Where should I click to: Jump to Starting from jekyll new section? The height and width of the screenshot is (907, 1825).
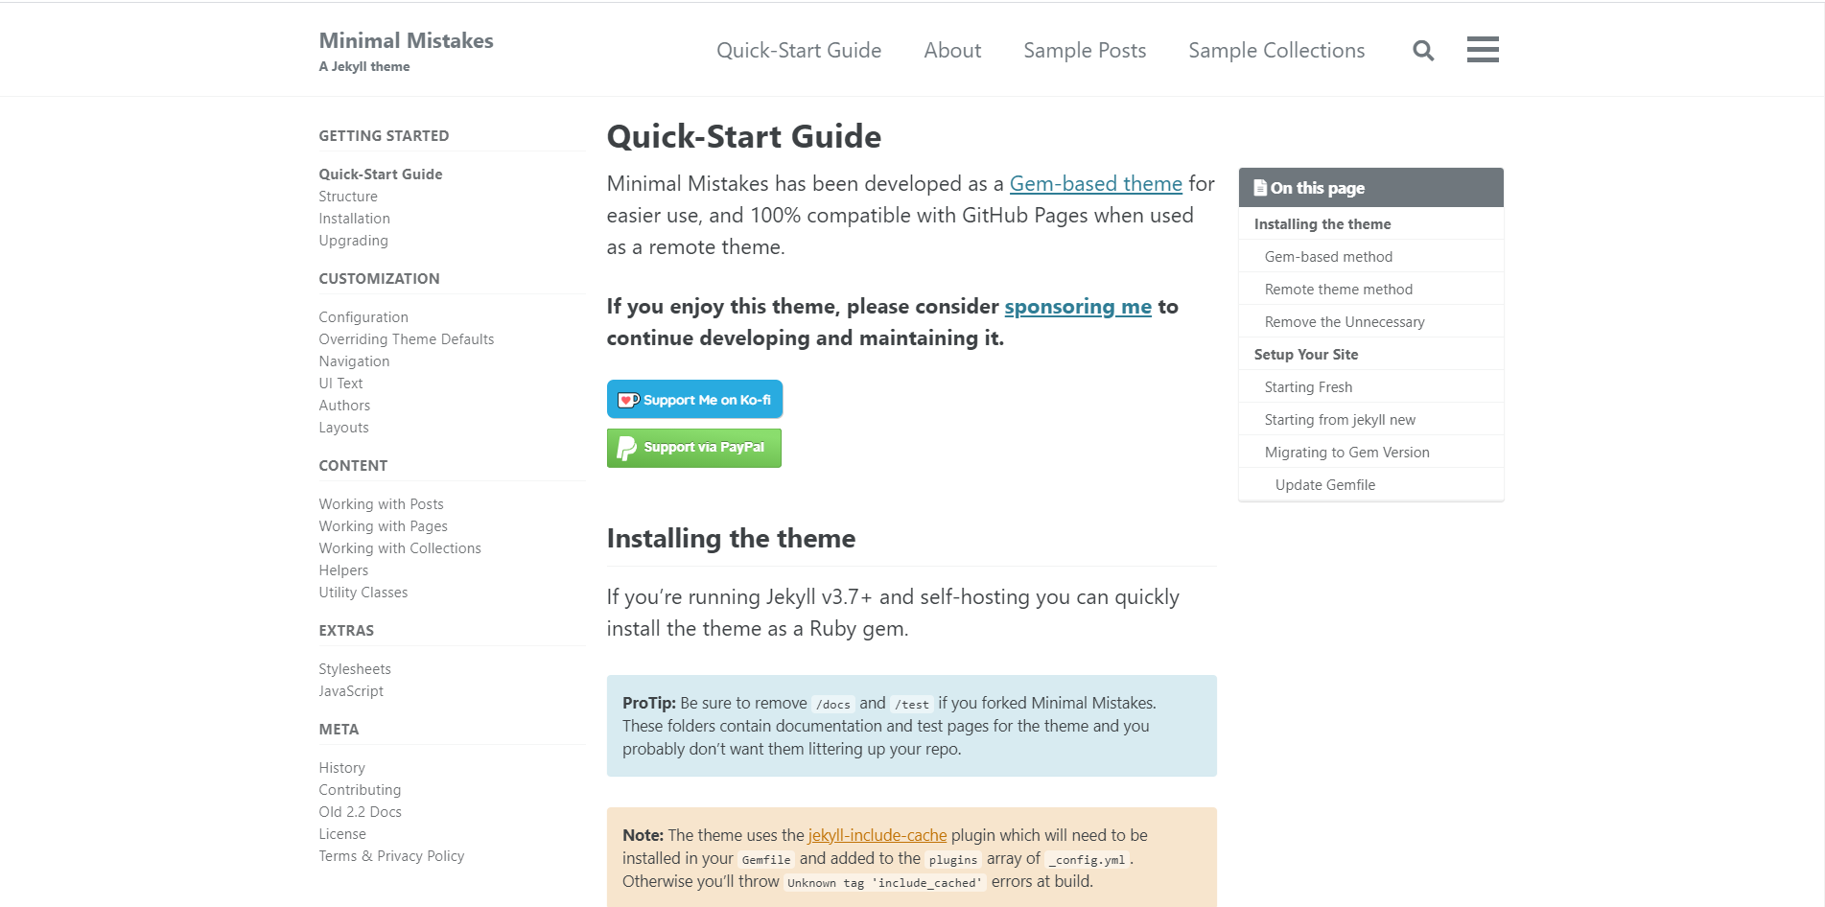pyautogui.click(x=1339, y=420)
